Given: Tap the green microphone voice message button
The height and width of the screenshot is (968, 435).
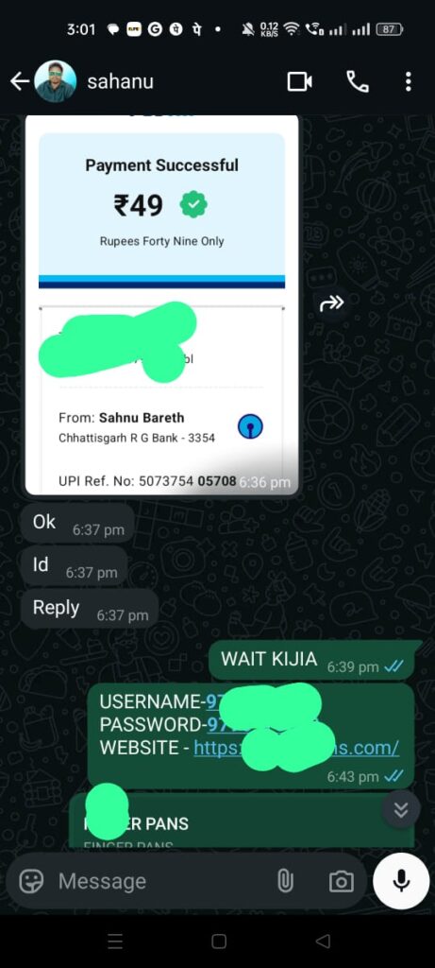Looking at the screenshot, I should pos(401,881).
